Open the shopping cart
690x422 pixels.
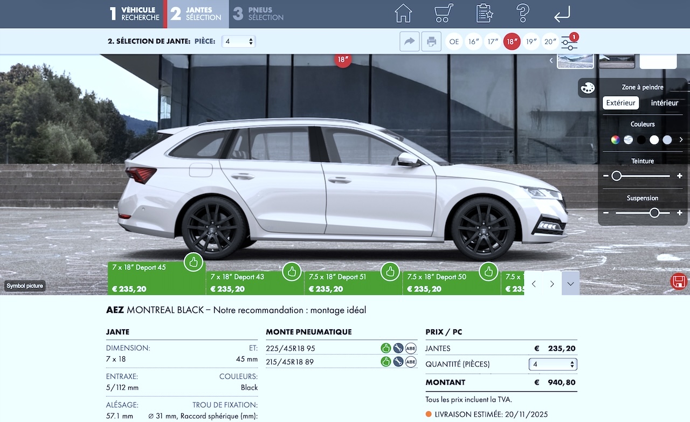444,13
